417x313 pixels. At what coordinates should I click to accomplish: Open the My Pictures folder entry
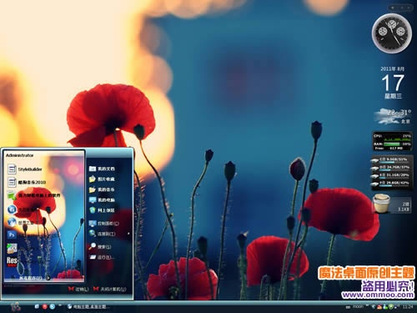point(102,179)
